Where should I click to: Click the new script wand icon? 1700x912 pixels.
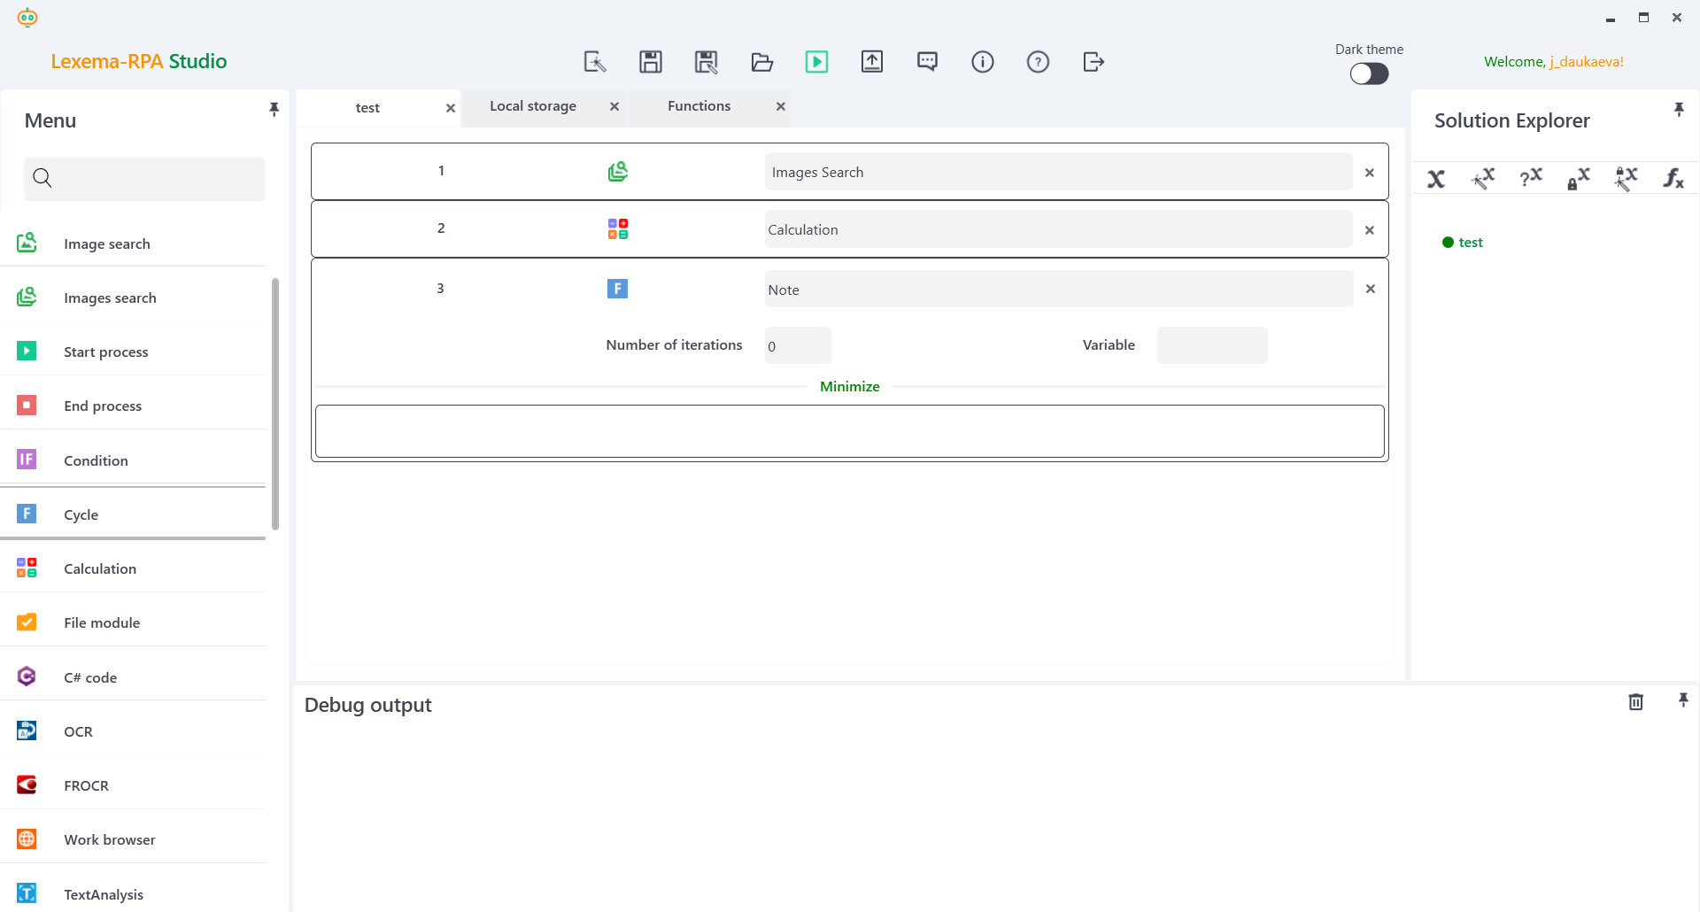(595, 62)
